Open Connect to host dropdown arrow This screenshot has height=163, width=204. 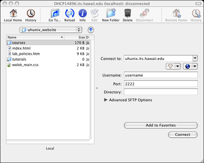195,58
